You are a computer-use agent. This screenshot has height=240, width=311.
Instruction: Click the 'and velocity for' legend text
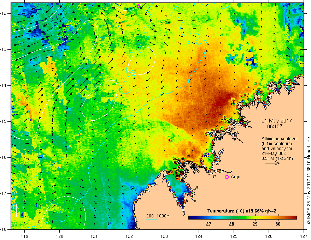tap(277, 149)
